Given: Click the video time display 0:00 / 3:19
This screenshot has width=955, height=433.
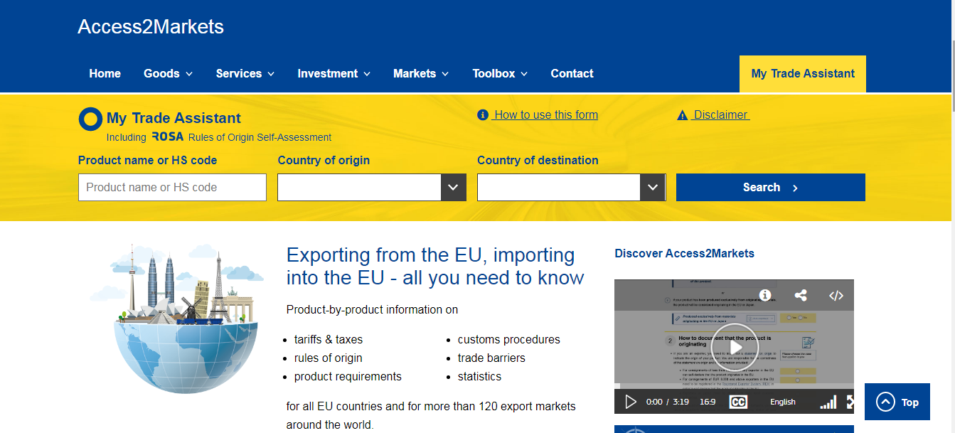Looking at the screenshot, I should coord(667,402).
